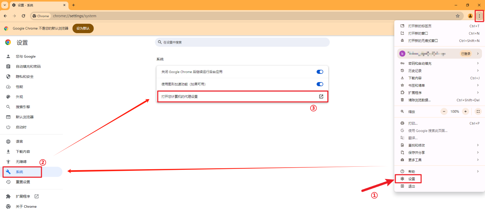Expand 帮助 submenu
The width and height of the screenshot is (485, 215).
pyautogui.click(x=440, y=171)
